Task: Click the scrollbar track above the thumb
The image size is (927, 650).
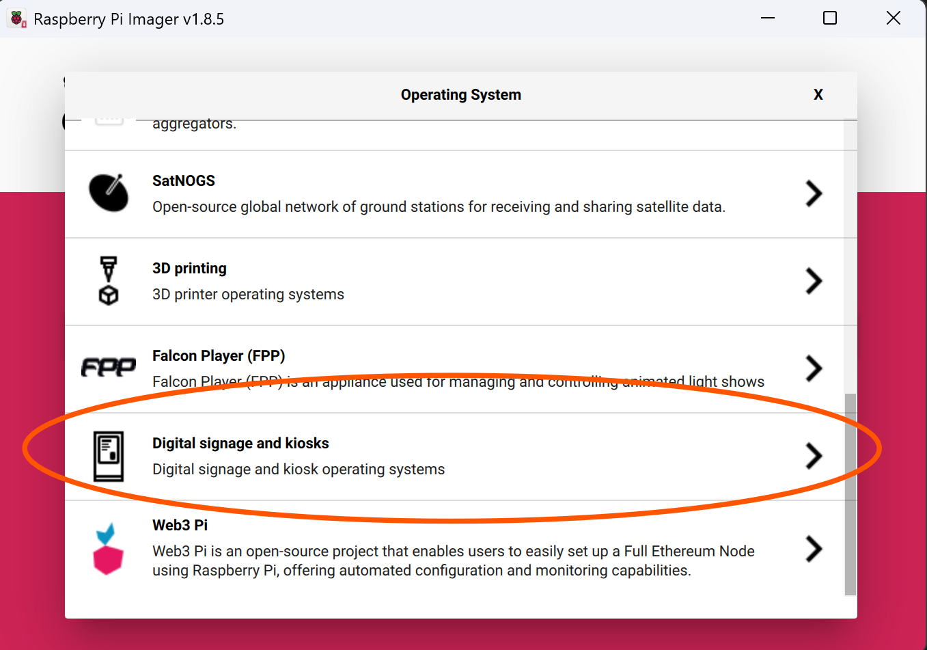Action: tap(850, 256)
